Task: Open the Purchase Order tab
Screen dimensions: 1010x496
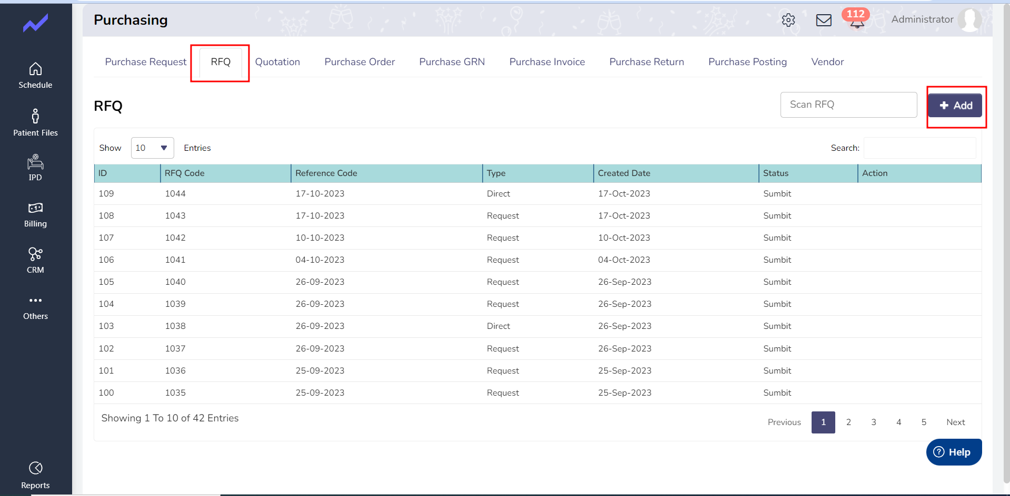Action: click(359, 62)
